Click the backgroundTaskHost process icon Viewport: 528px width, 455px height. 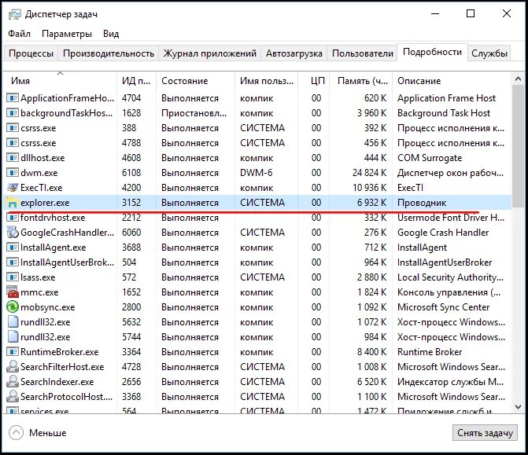pos(13,113)
